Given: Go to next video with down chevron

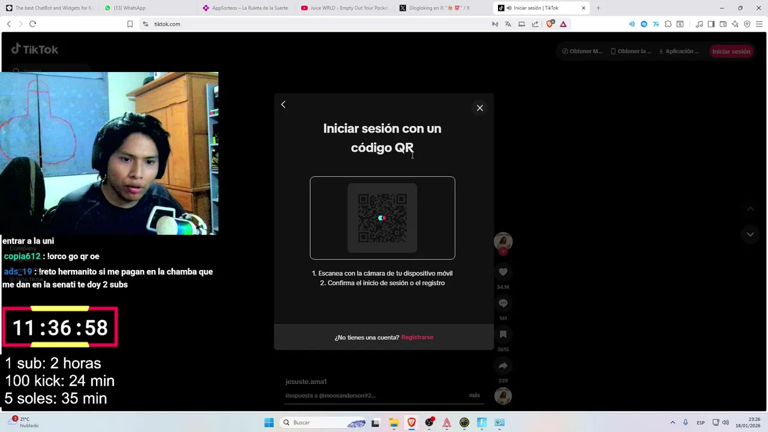Looking at the screenshot, I should tap(750, 235).
